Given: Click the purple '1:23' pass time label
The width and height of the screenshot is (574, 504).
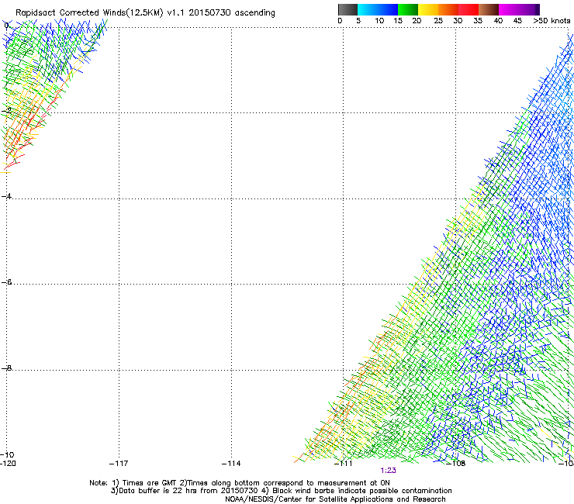Looking at the screenshot, I should coord(388,471).
